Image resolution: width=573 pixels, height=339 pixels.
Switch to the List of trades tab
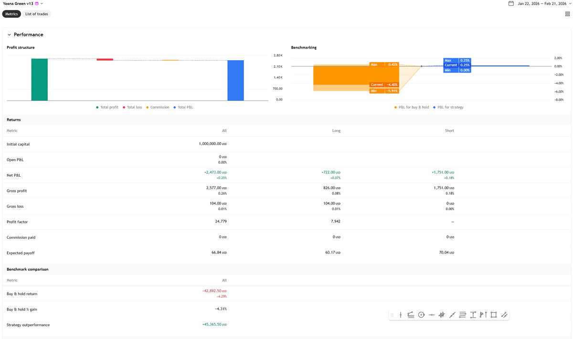pos(37,14)
